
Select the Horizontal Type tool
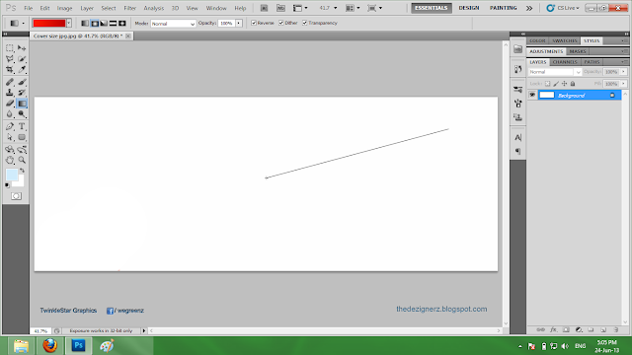[22, 126]
